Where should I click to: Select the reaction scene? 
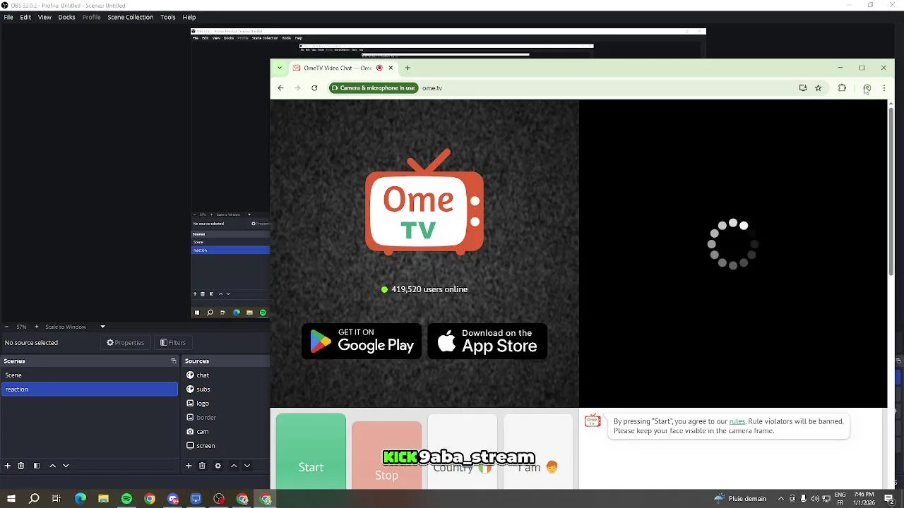pyautogui.click(x=90, y=389)
